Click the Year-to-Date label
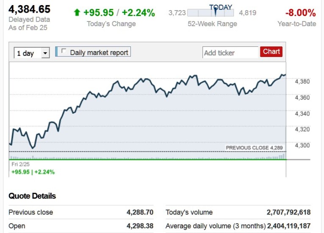Viewport: 324px width, 233px height. 296,24
